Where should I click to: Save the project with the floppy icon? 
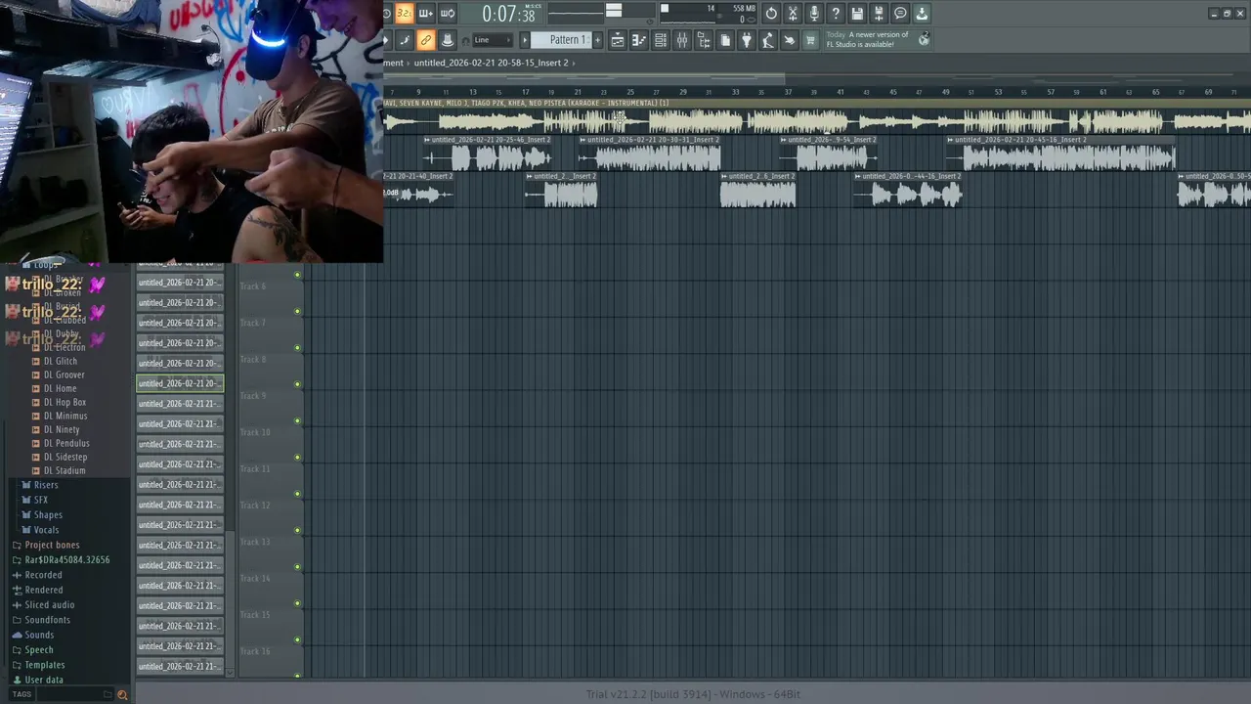coord(857,14)
